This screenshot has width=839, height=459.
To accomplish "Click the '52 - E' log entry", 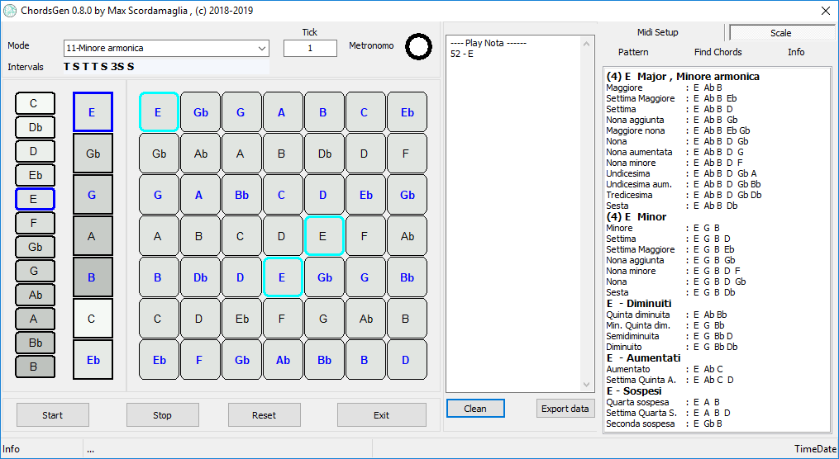I will click(462, 54).
